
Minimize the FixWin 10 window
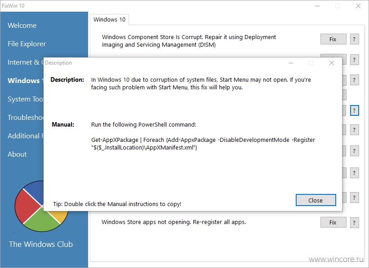click(317, 6)
